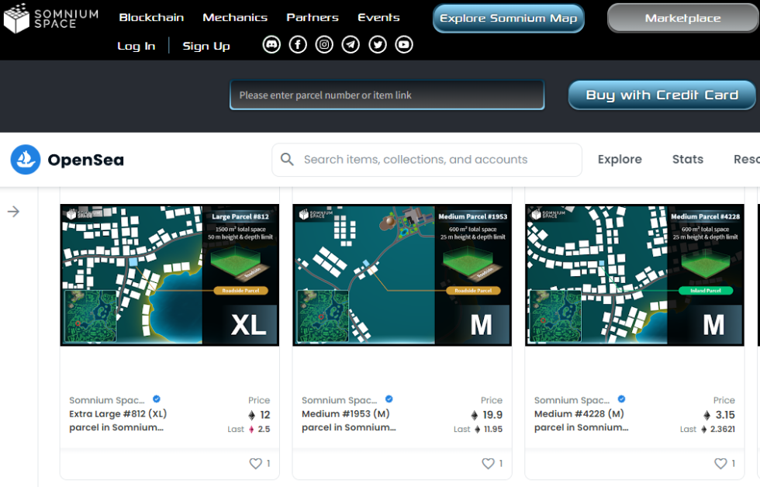Open OpenSea Explore tab
Screen dimensions: 760x487
coord(620,160)
